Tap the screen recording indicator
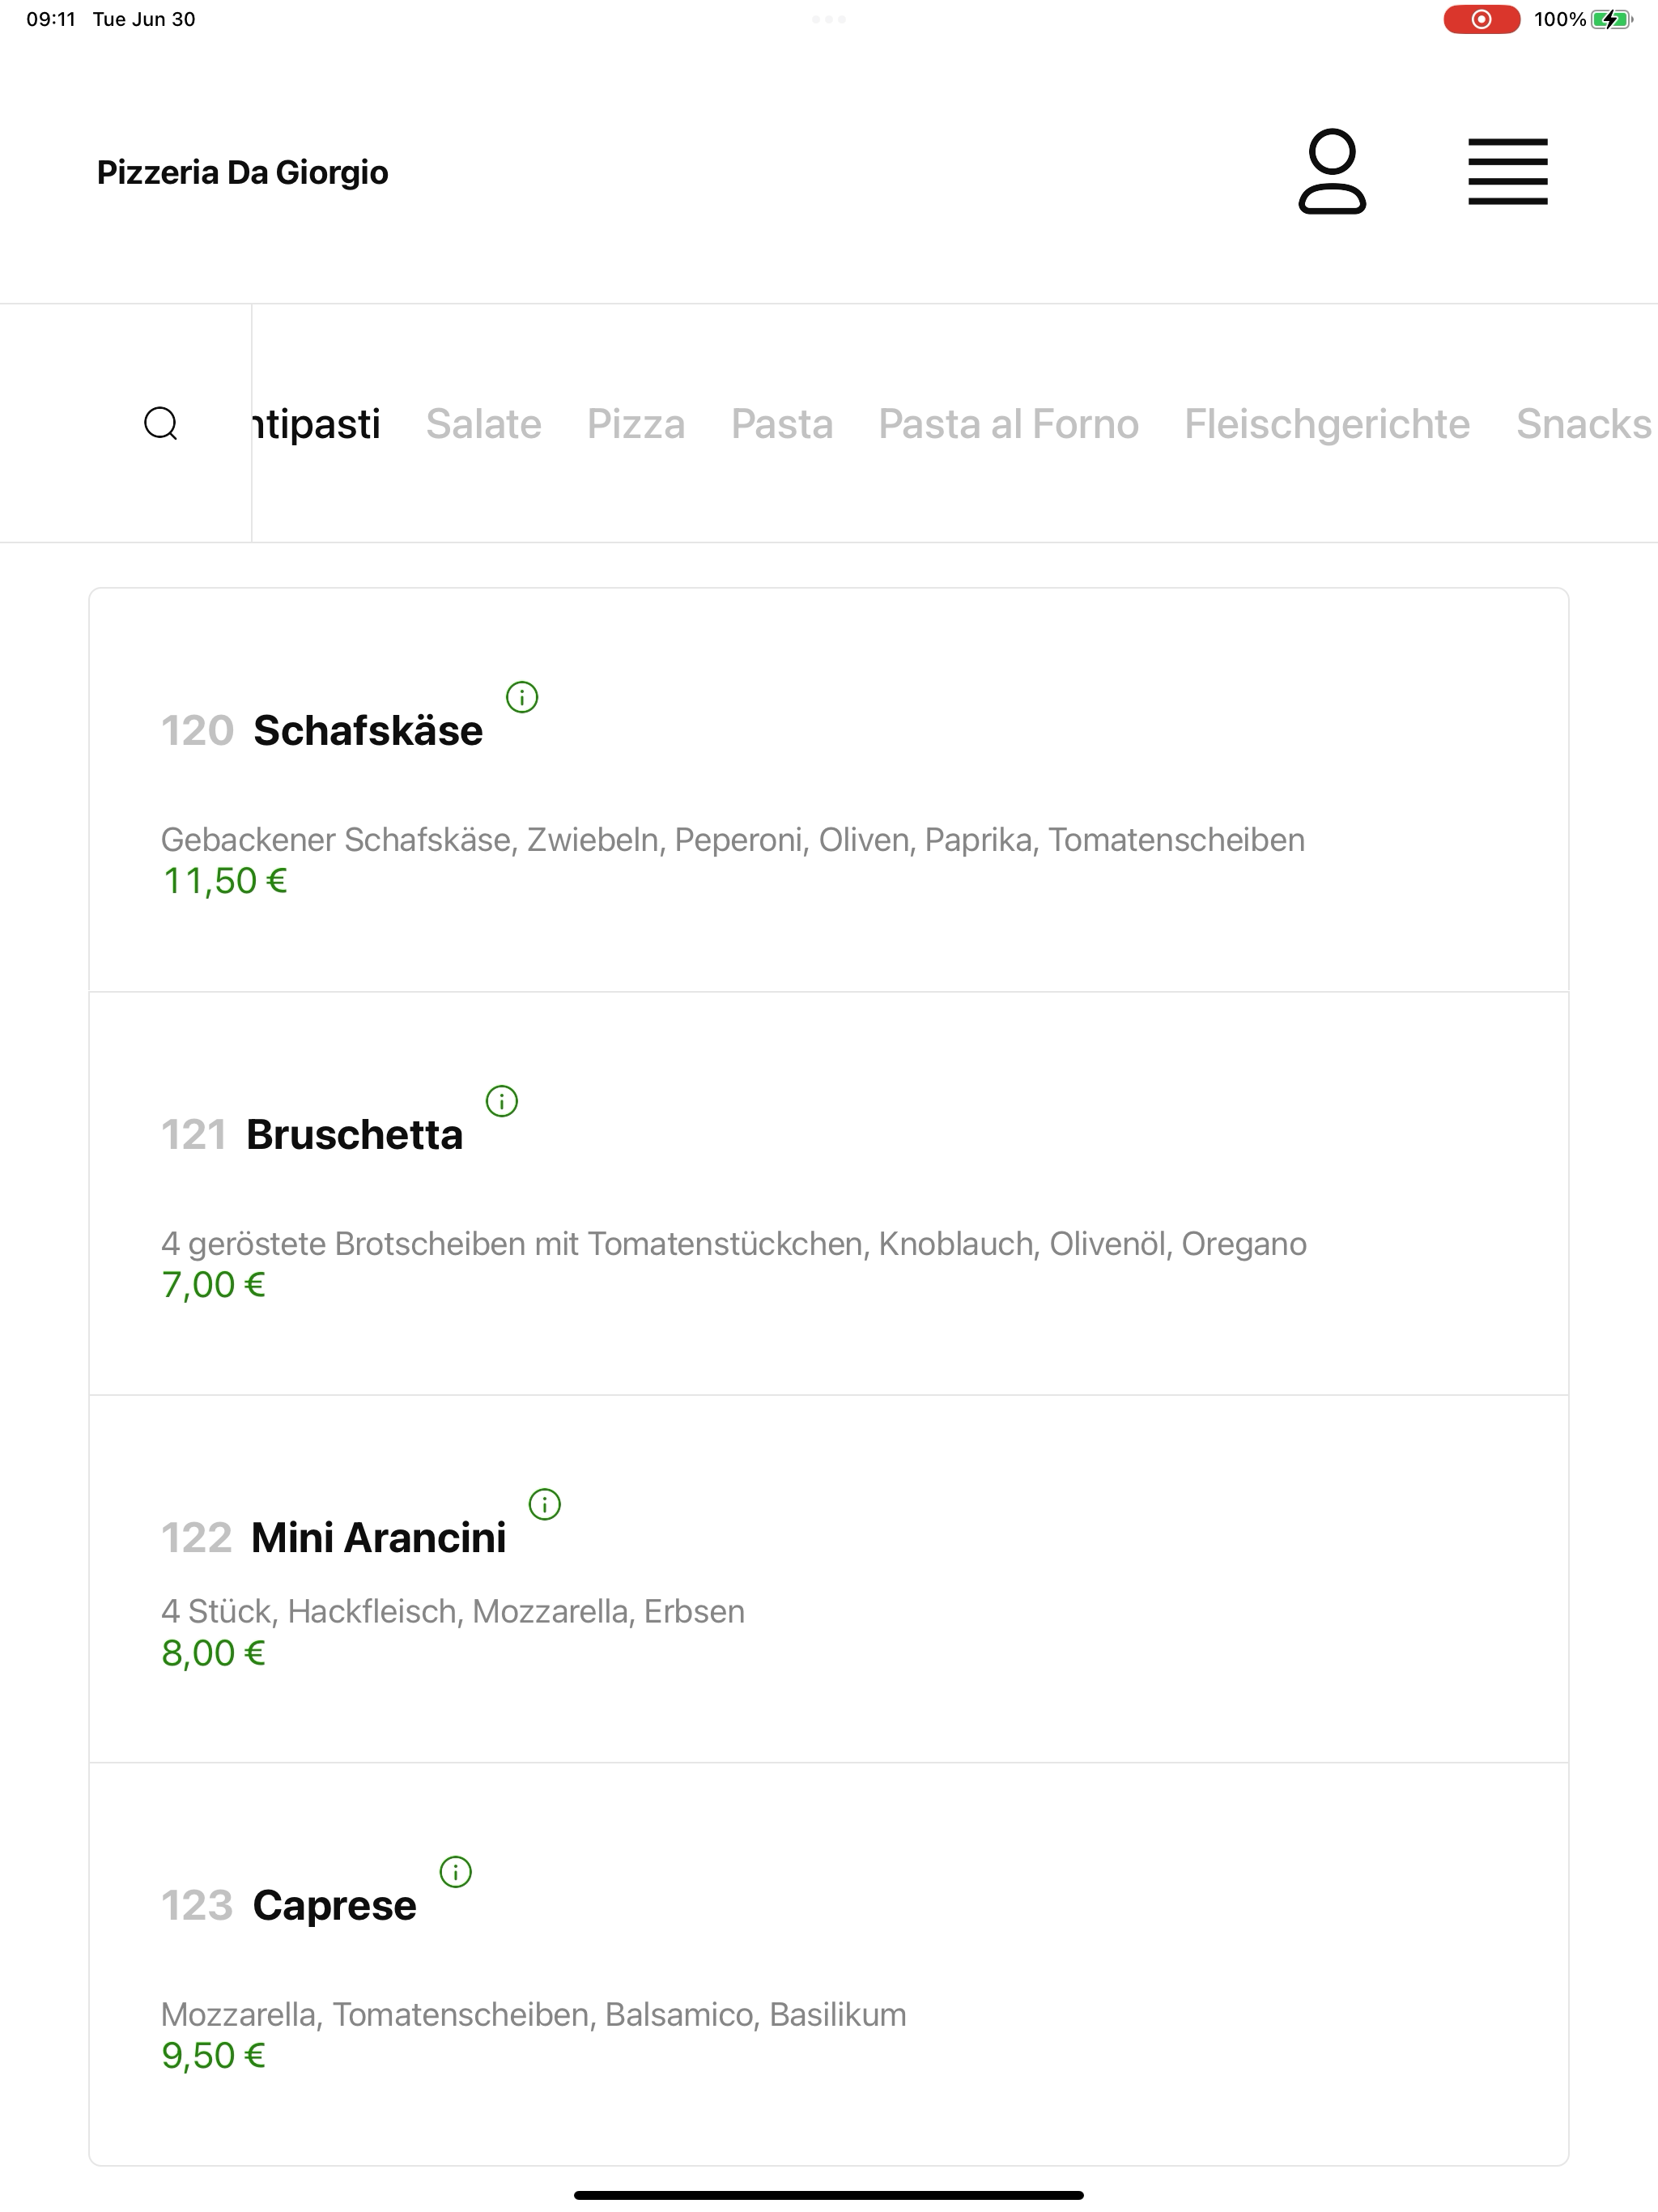This screenshot has height=2212, width=1658. click(1481, 19)
